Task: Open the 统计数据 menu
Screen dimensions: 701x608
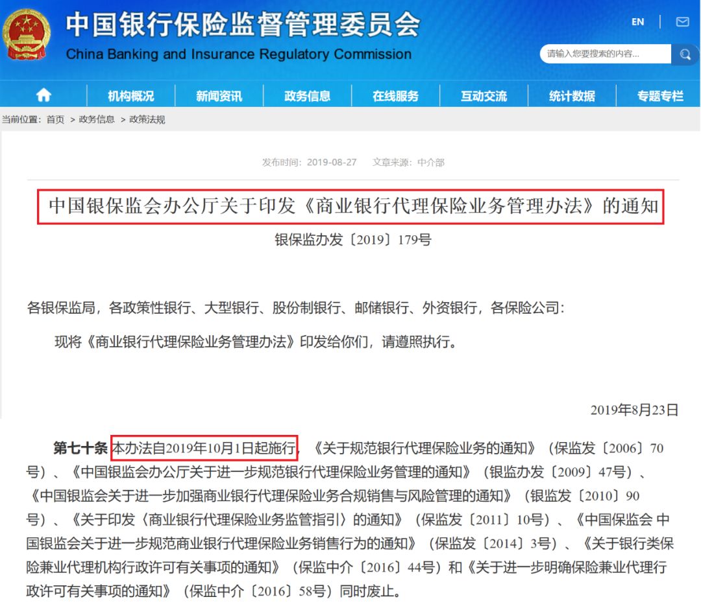Action: point(572,96)
